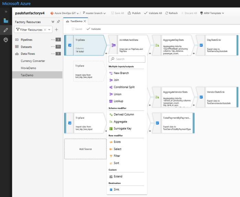The width and height of the screenshot is (240, 197).
Task: Select Derived Column in the menu
Action: coord(124,114)
